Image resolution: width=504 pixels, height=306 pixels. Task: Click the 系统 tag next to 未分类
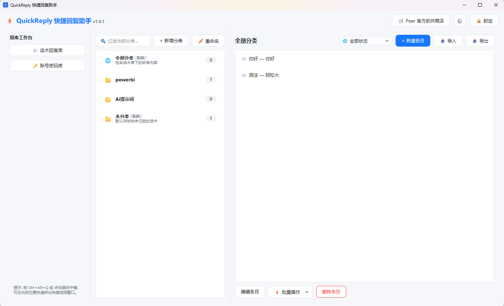(136, 116)
